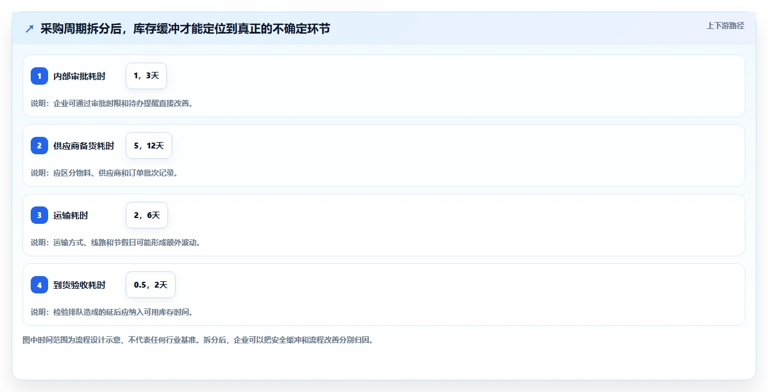
Task: Click step badge 2 for 供应商备货耗时
Action: (x=39, y=146)
